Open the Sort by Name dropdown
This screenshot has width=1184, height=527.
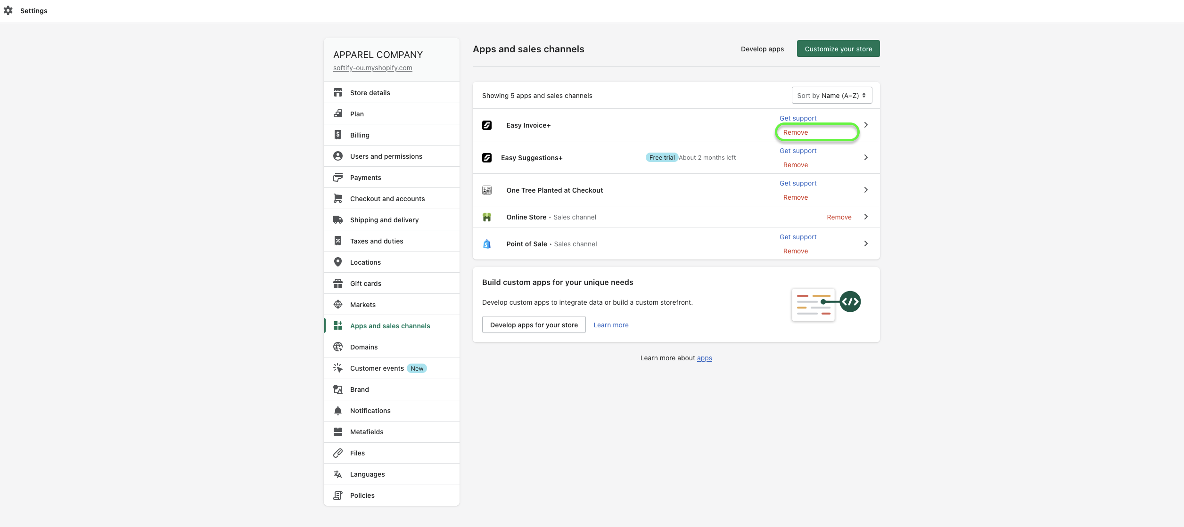tap(831, 96)
